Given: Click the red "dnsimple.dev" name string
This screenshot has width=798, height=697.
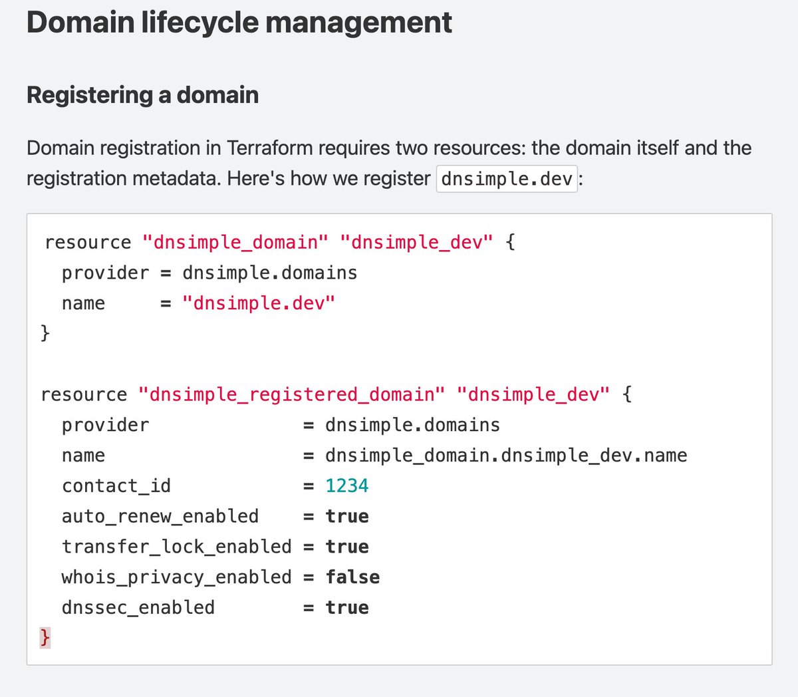Looking at the screenshot, I should click(x=259, y=303).
